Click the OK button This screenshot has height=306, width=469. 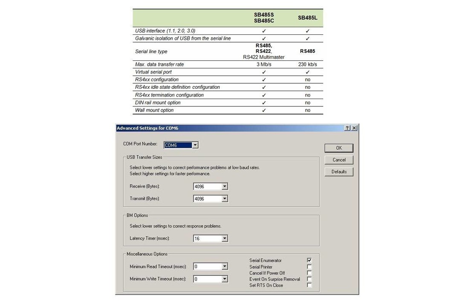tap(339, 148)
